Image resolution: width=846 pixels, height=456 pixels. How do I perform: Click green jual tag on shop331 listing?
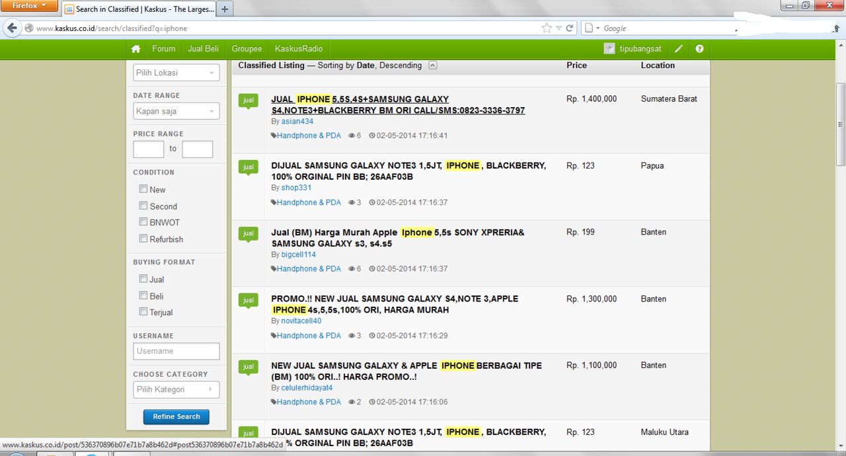[249, 167]
